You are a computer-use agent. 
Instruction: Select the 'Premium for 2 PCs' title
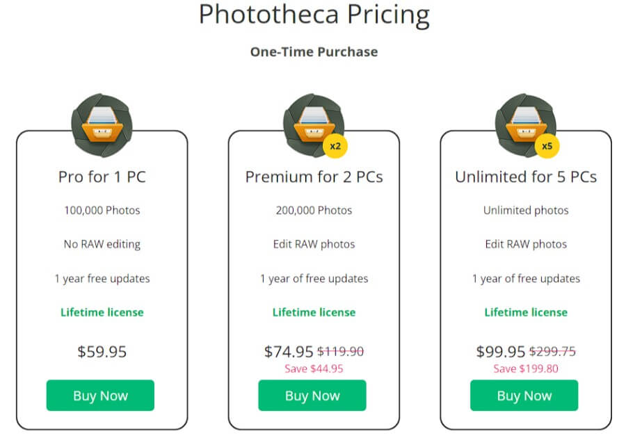(x=314, y=177)
